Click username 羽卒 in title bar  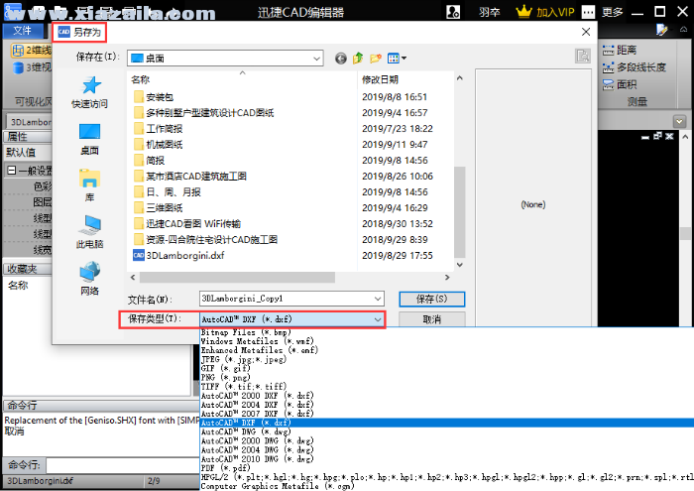pos(489,12)
